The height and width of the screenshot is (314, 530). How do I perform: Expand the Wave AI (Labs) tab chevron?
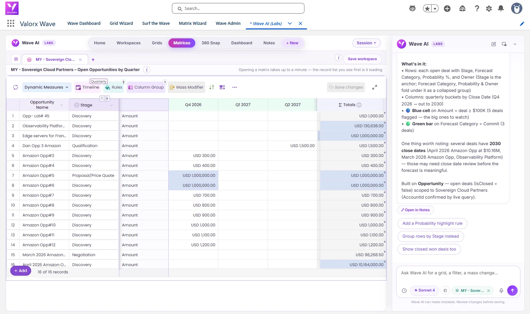click(290, 23)
